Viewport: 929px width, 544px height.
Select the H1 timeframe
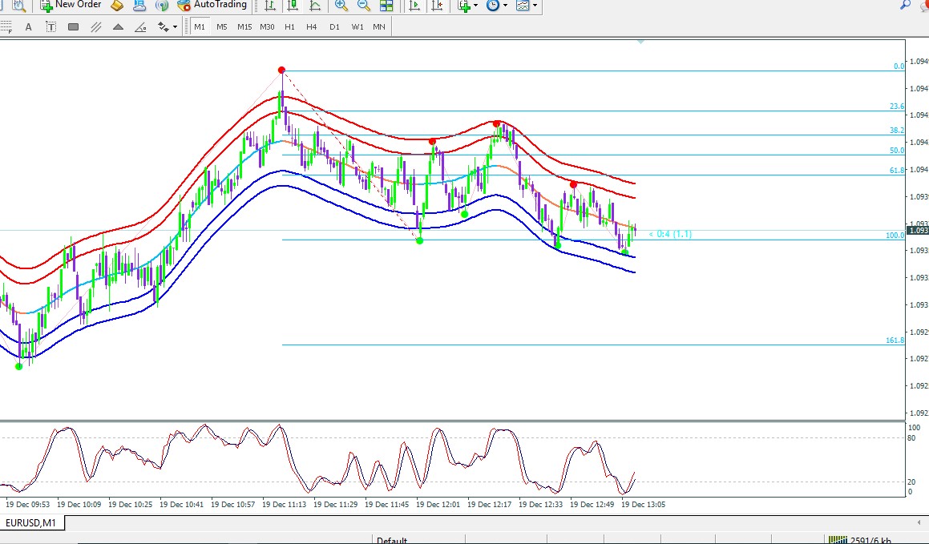[x=289, y=26]
